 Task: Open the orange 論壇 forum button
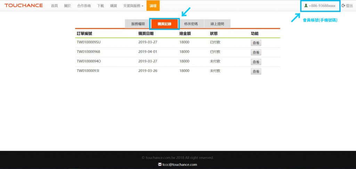click(153, 6)
